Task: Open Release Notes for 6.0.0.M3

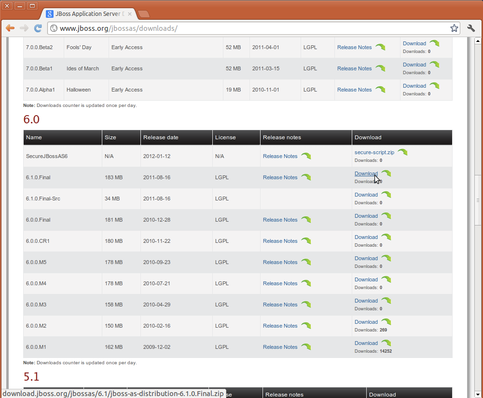Action: coord(280,305)
